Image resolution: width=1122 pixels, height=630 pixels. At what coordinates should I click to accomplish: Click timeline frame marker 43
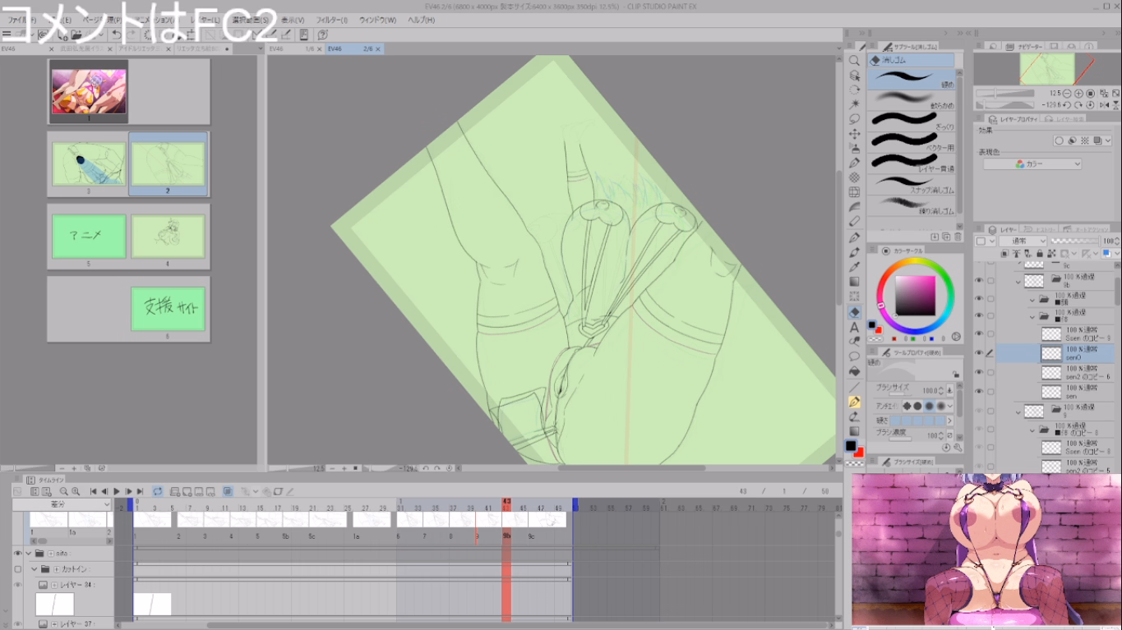(x=506, y=500)
